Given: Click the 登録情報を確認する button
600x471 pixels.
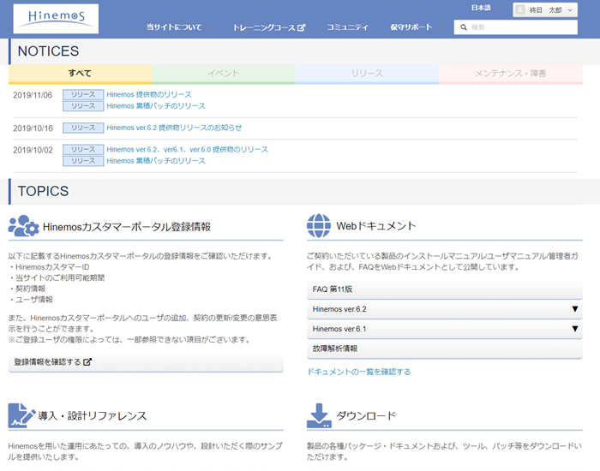Looking at the screenshot, I should (x=146, y=362).
